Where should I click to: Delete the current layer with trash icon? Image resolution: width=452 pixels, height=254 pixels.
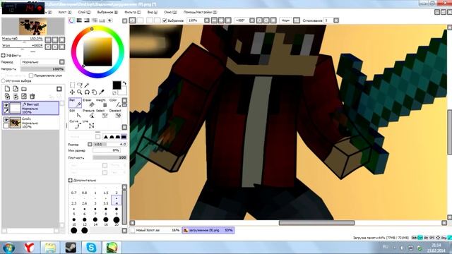32,96
